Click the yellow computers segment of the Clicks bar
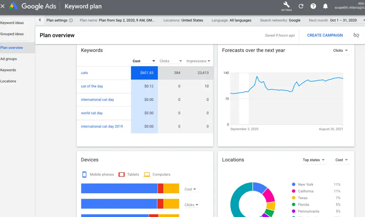Viewport: 365px width, 217px height. (x=171, y=204)
